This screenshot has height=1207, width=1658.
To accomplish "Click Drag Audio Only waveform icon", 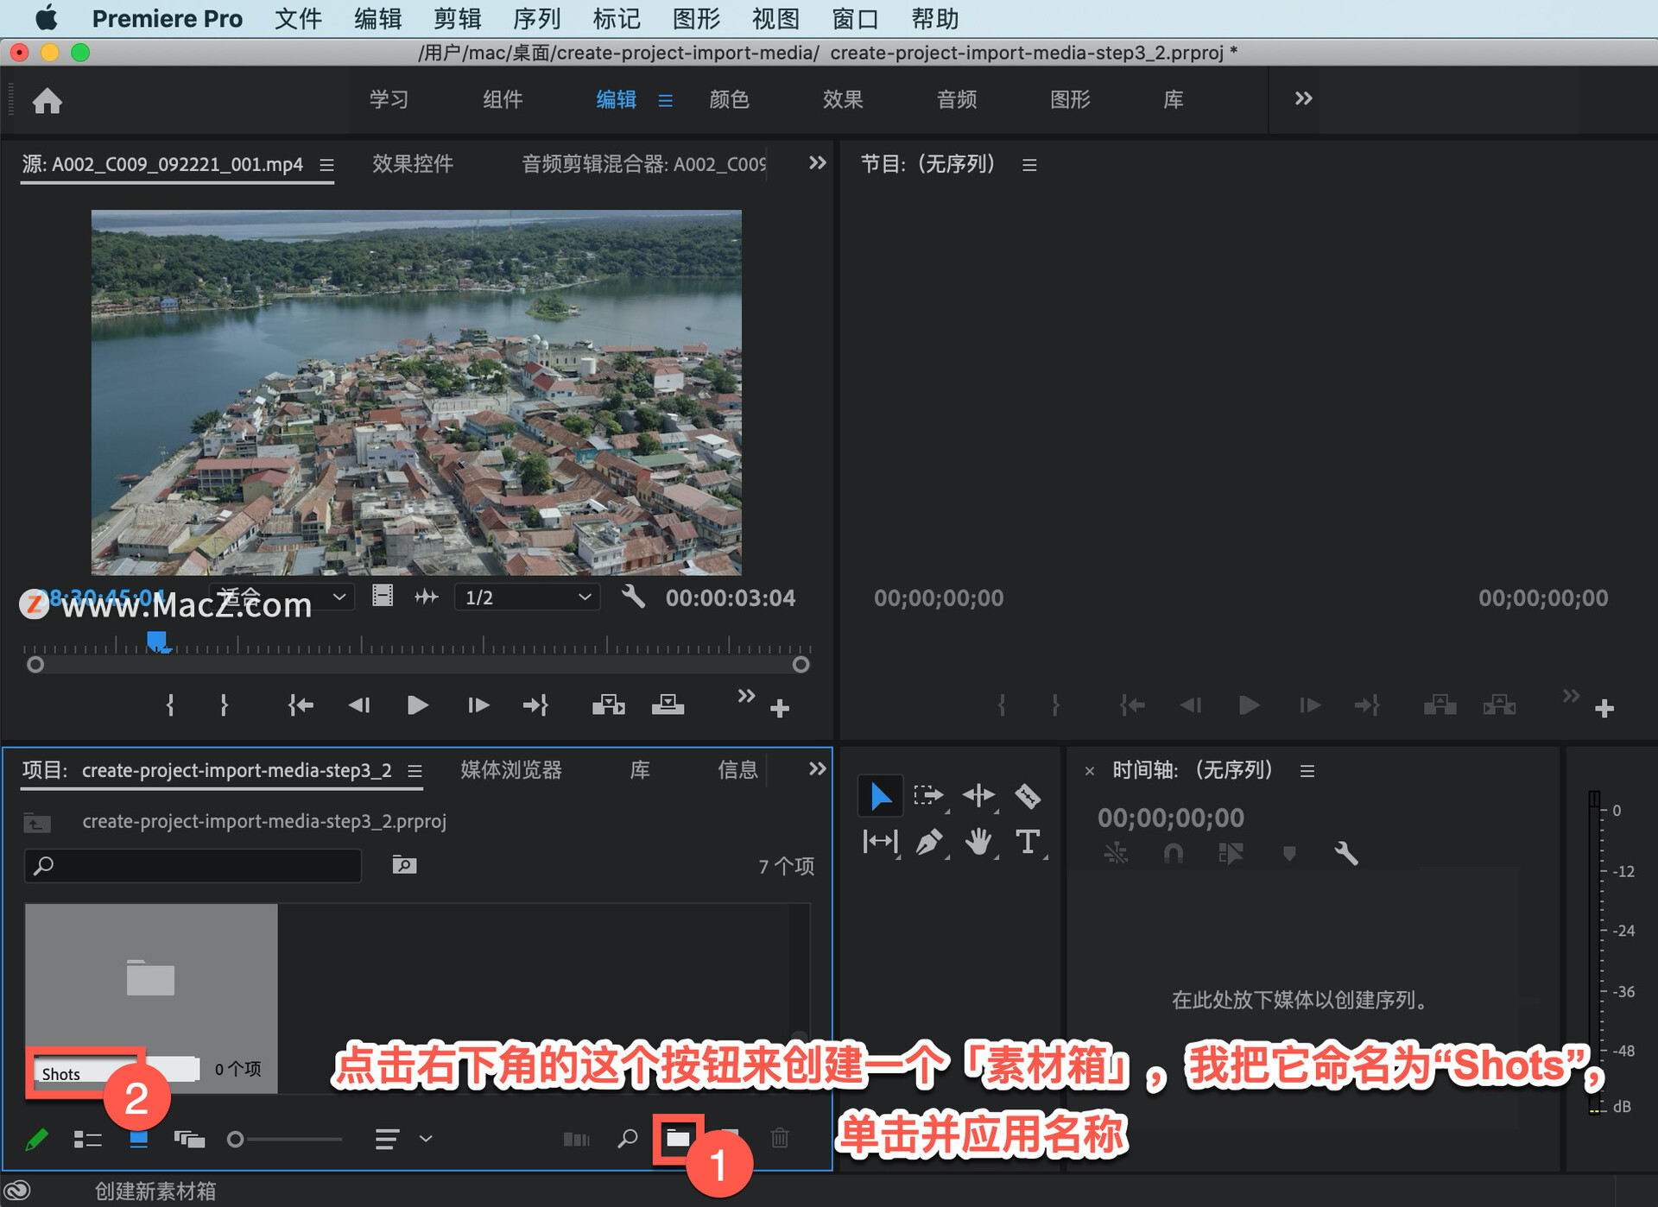I will pyautogui.click(x=427, y=596).
